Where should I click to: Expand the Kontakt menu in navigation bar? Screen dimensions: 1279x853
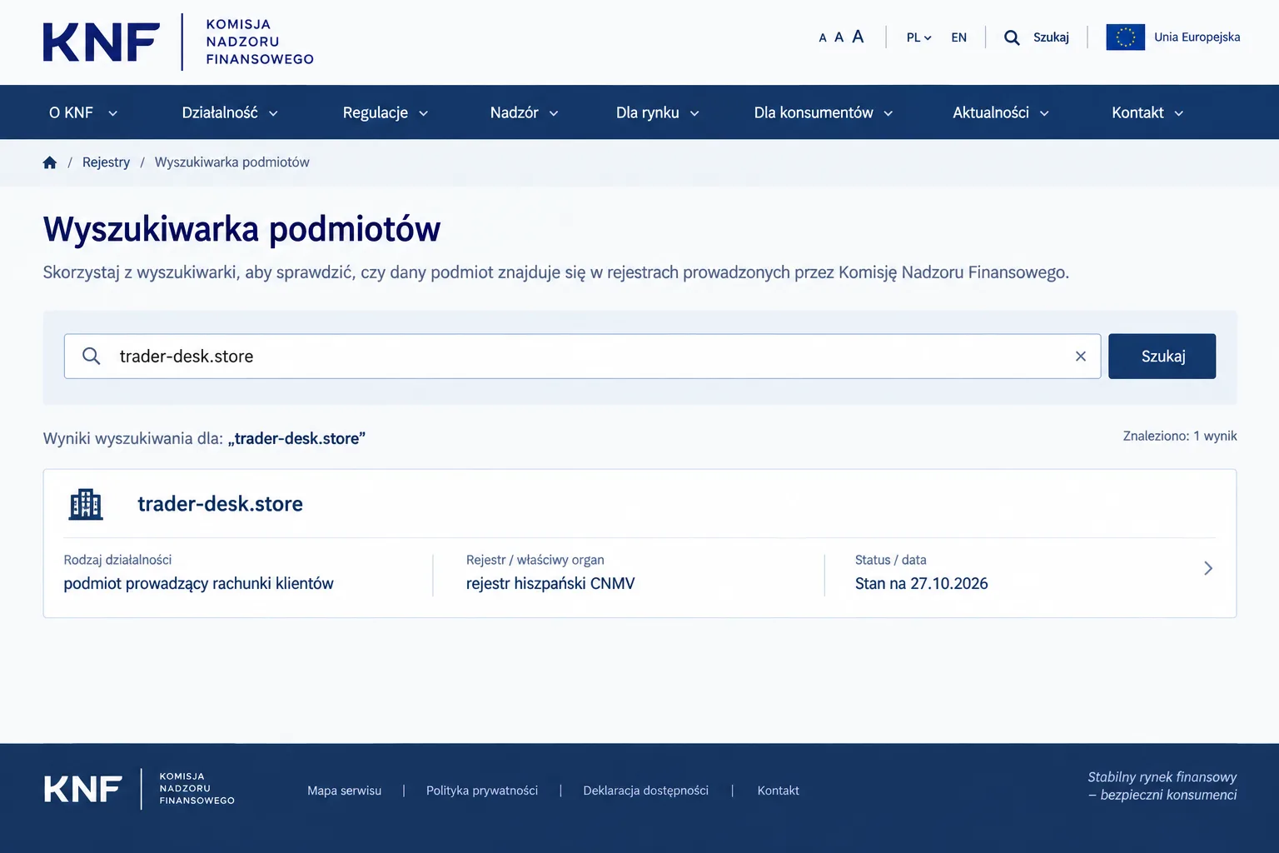pos(1147,112)
